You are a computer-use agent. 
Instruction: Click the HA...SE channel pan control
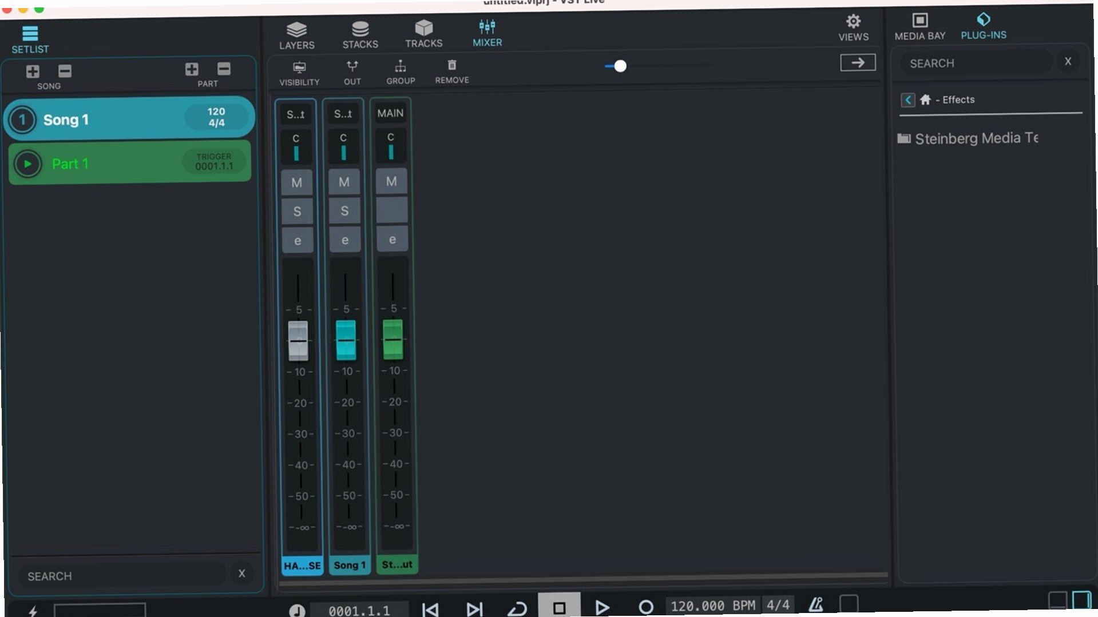pyautogui.click(x=296, y=146)
